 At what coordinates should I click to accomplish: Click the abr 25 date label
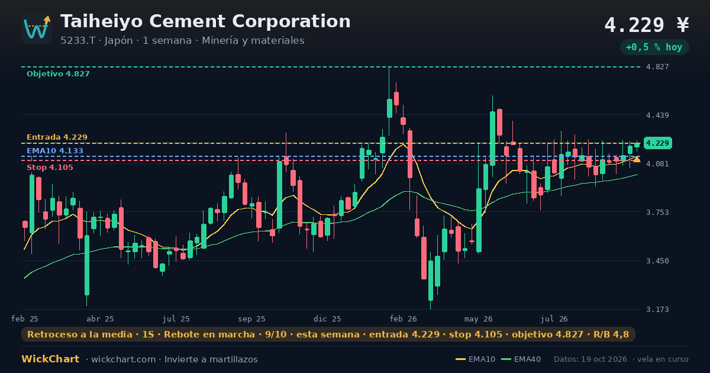point(100,319)
